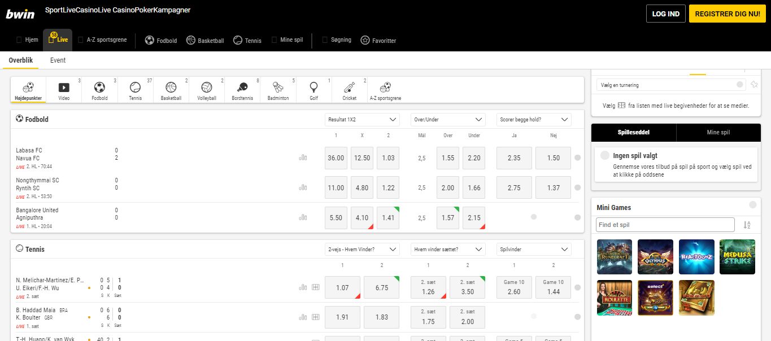Open statistics icon for Bangalore United match

[x=303, y=217]
